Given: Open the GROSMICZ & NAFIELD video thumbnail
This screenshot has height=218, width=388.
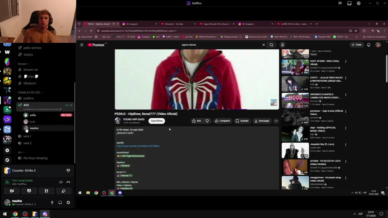Looking at the screenshot, I should click(x=295, y=101).
